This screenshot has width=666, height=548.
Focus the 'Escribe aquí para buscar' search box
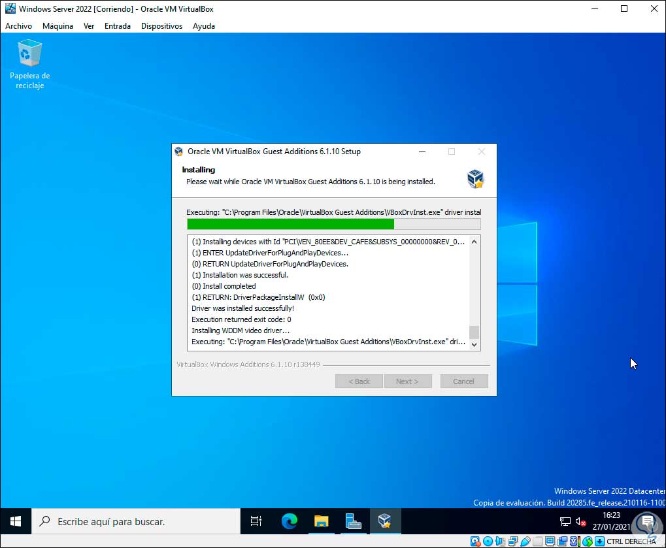pos(136,521)
